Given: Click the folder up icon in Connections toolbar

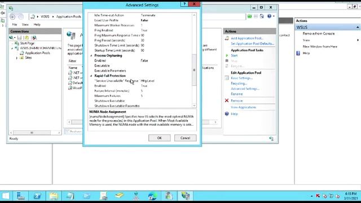Looking at the screenshot, I should pyautogui.click(x=27, y=38).
